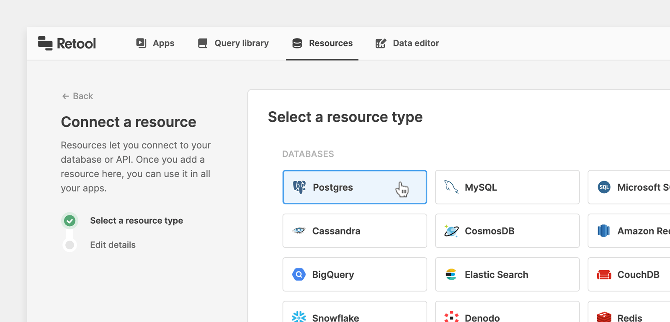Choose the MySQL resource type

[x=507, y=187]
